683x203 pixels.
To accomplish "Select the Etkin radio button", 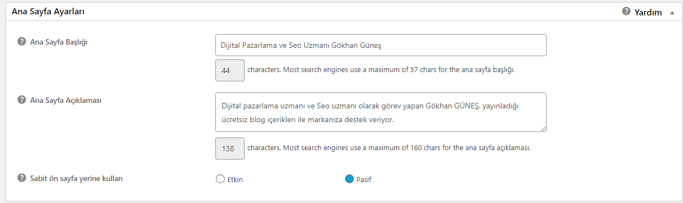I will 220,179.
